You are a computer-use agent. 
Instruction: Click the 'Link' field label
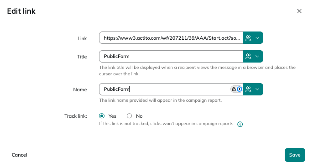click(82, 38)
